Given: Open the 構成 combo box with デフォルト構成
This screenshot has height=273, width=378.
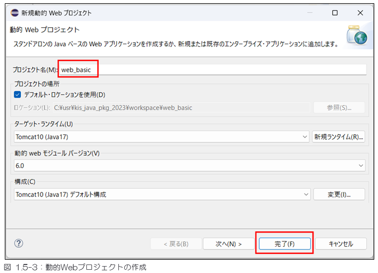Looking at the screenshot, I should (161, 195).
